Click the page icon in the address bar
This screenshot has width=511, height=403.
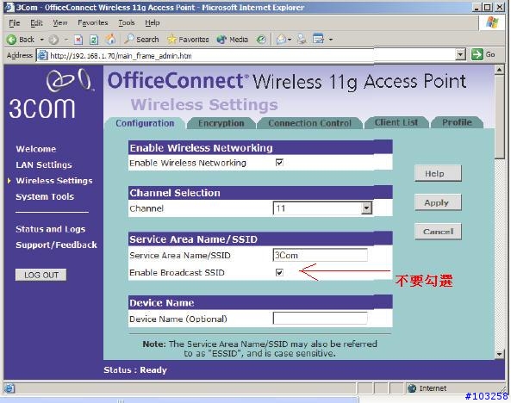tap(42, 55)
